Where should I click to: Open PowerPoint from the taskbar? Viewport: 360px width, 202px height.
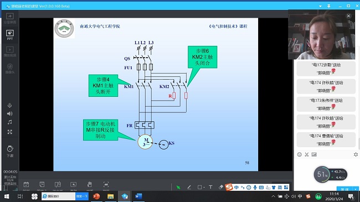[x=96, y=196]
